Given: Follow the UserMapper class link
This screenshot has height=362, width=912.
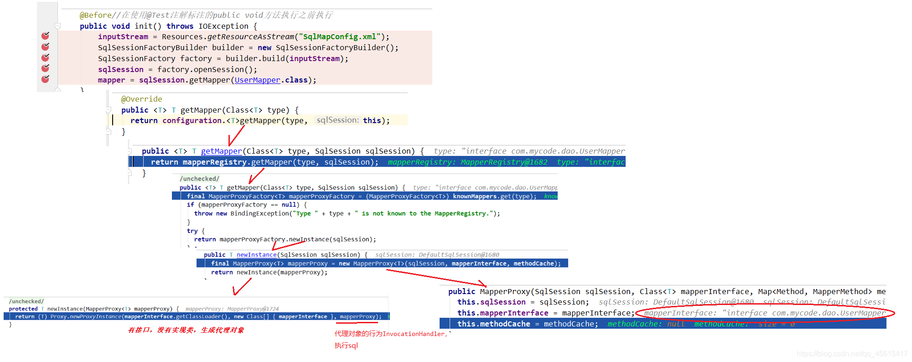Looking at the screenshot, I should click(x=257, y=80).
